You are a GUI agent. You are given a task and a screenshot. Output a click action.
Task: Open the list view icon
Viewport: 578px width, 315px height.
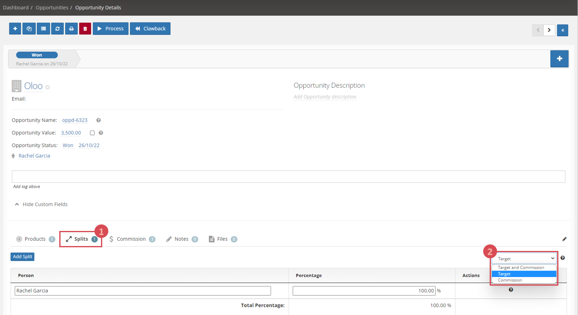pyautogui.click(x=43, y=29)
